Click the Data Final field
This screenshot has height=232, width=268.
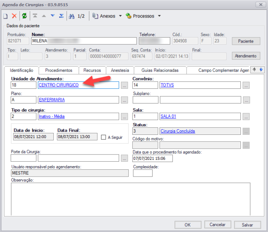77,137
